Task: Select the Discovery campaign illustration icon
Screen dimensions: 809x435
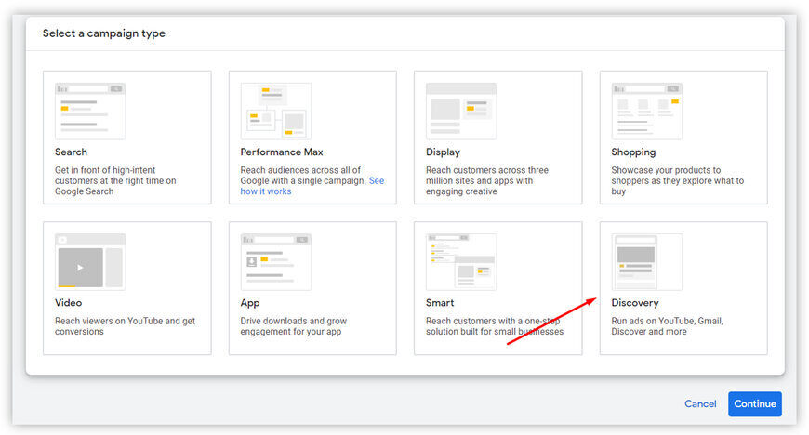Action: click(647, 261)
